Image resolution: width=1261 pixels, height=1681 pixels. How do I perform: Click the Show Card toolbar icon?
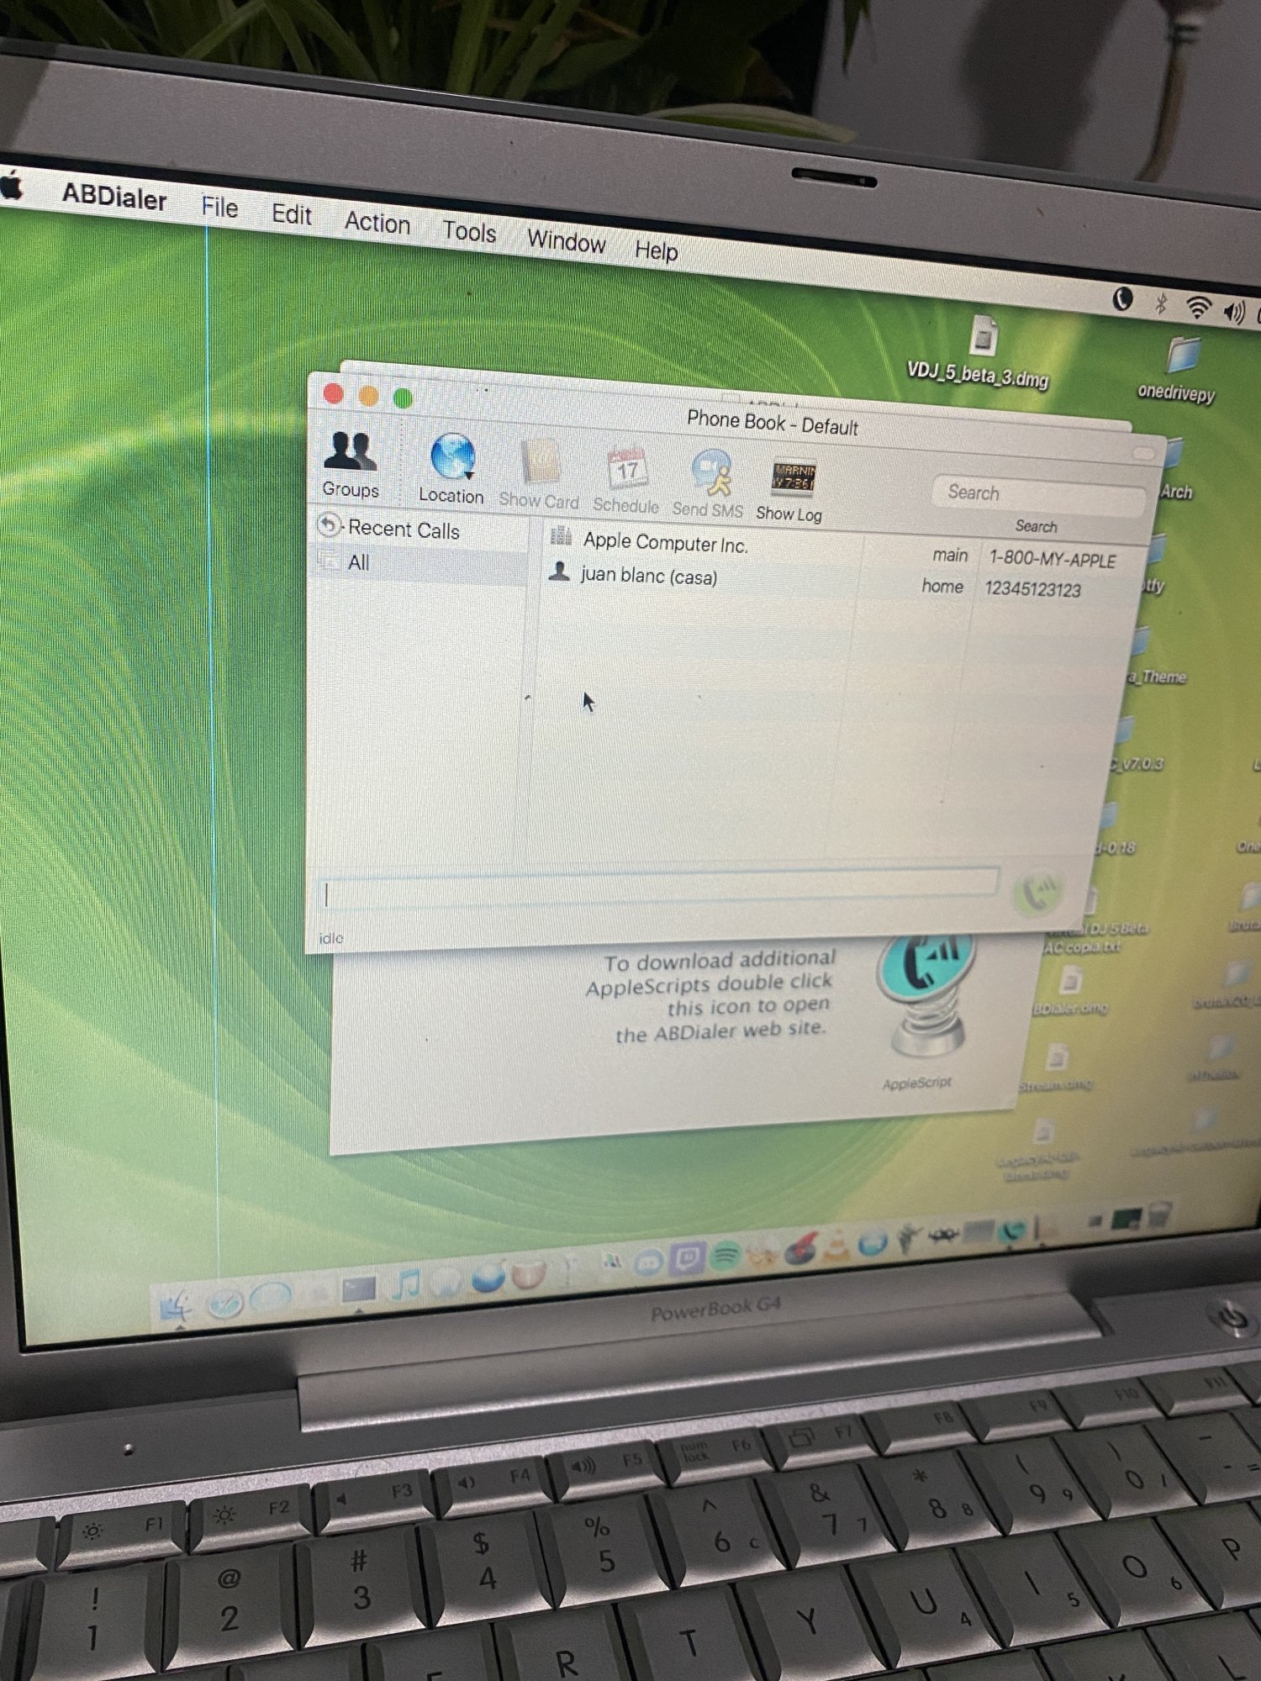pos(540,475)
